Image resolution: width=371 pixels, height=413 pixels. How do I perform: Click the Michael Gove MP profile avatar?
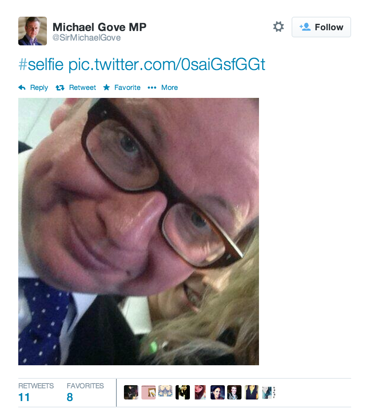(33, 31)
